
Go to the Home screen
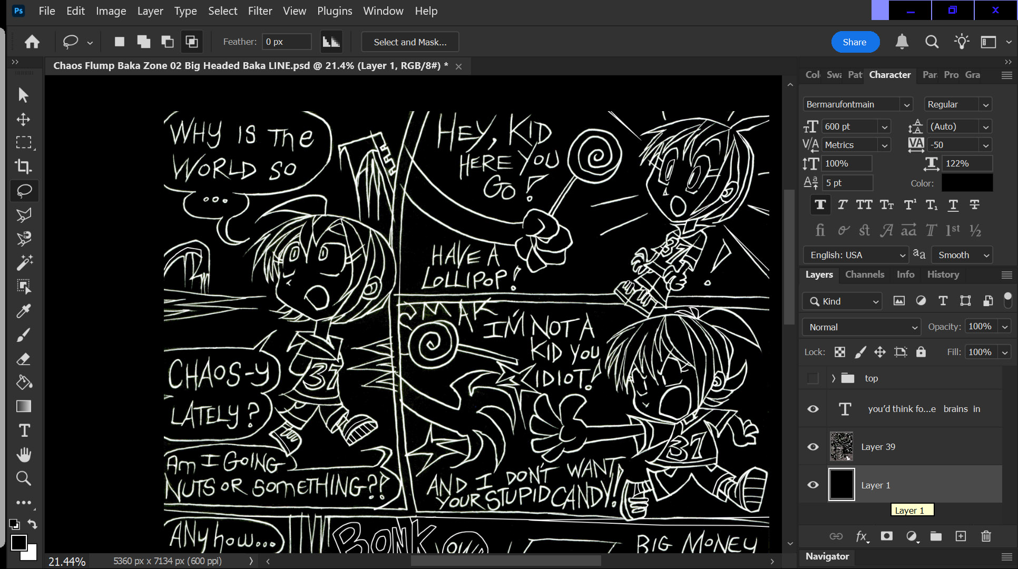click(x=32, y=42)
